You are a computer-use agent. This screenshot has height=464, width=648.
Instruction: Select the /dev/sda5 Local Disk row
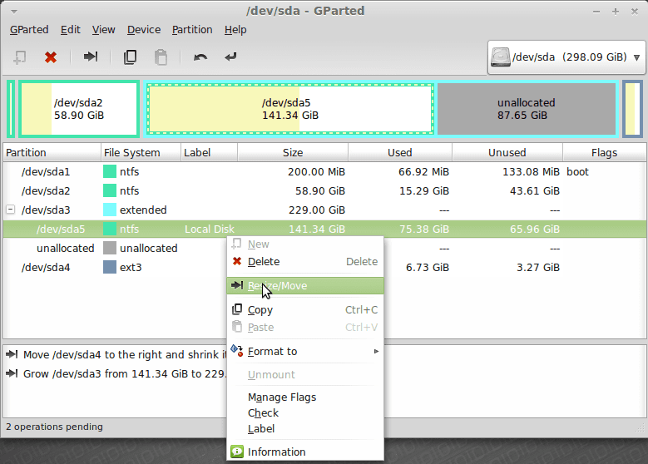tap(324, 229)
